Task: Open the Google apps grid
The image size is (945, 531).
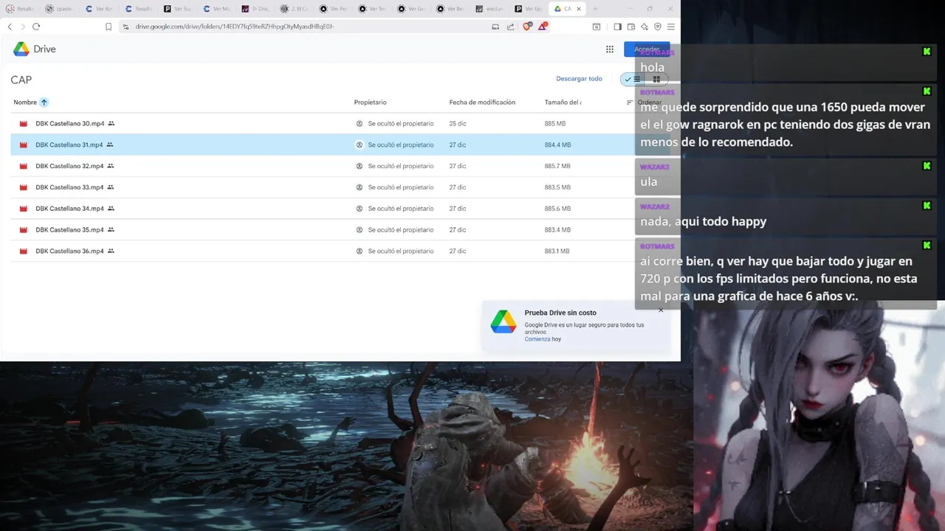Action: 610,49
